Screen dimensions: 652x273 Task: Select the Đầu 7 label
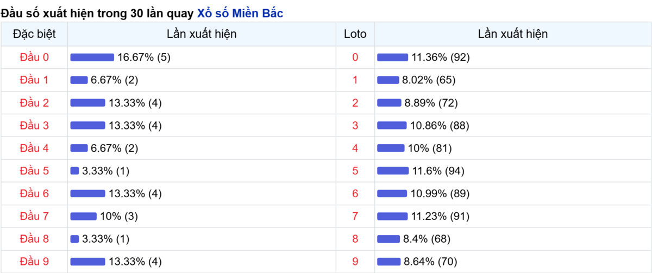(34, 217)
